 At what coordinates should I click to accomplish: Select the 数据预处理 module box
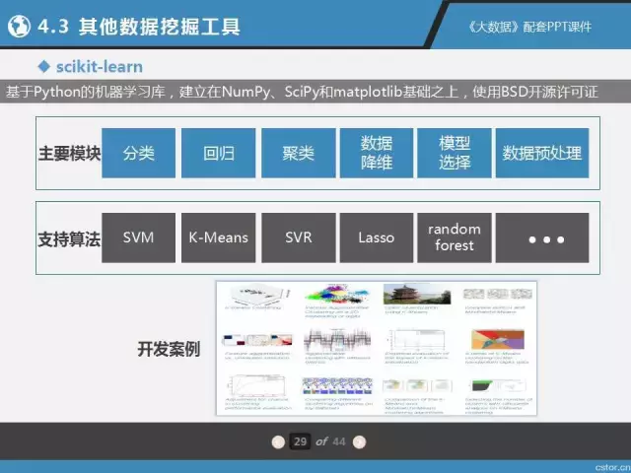(542, 154)
